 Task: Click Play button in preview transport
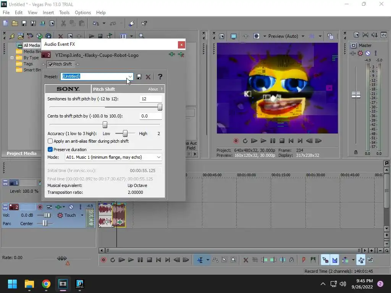click(263, 141)
